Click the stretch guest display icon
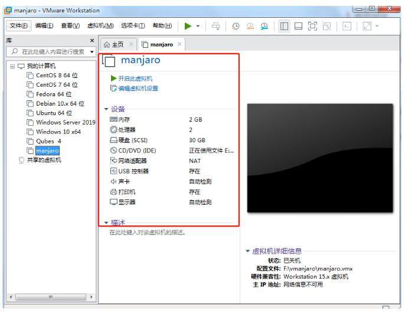 (x=367, y=26)
